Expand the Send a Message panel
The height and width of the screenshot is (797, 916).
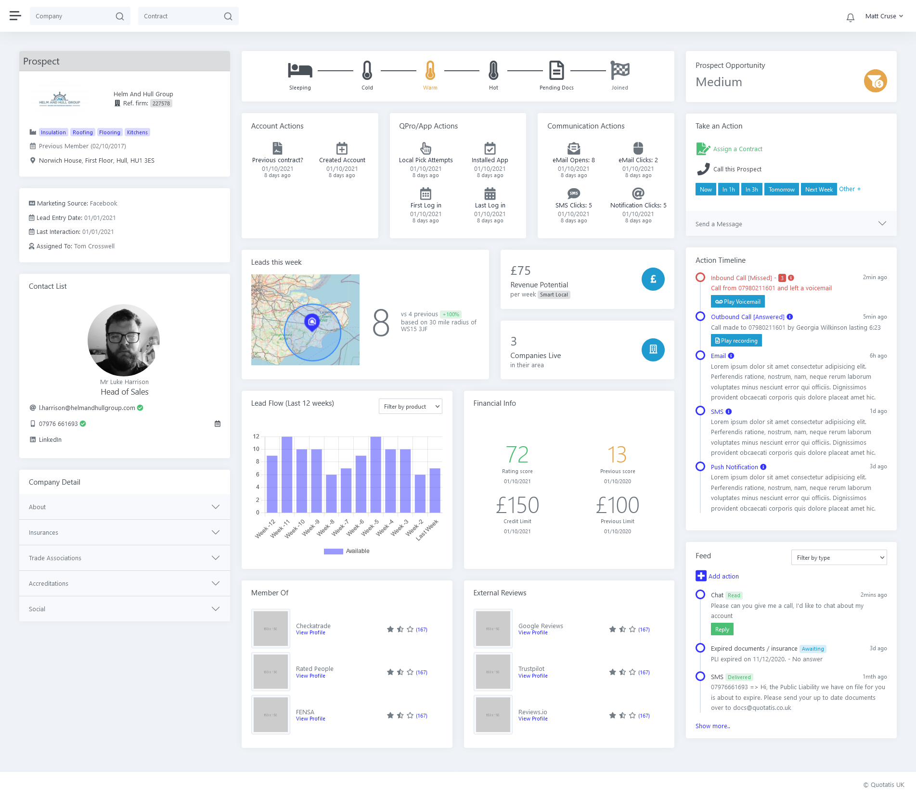pyautogui.click(x=790, y=224)
